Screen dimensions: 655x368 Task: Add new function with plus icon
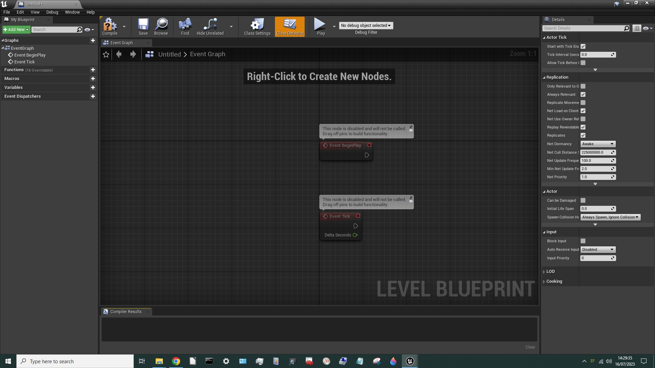click(x=93, y=70)
